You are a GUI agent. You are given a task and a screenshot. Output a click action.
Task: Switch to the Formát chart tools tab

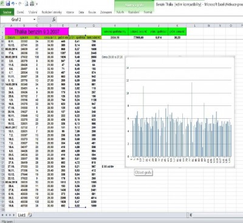[x=148, y=12]
